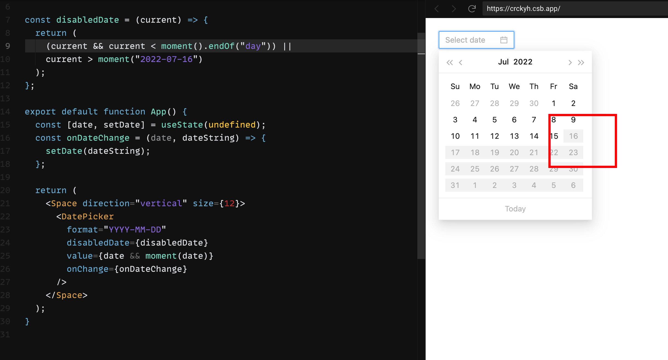Select July 9 in the calendar
Image resolution: width=668 pixels, height=360 pixels.
pos(573,119)
